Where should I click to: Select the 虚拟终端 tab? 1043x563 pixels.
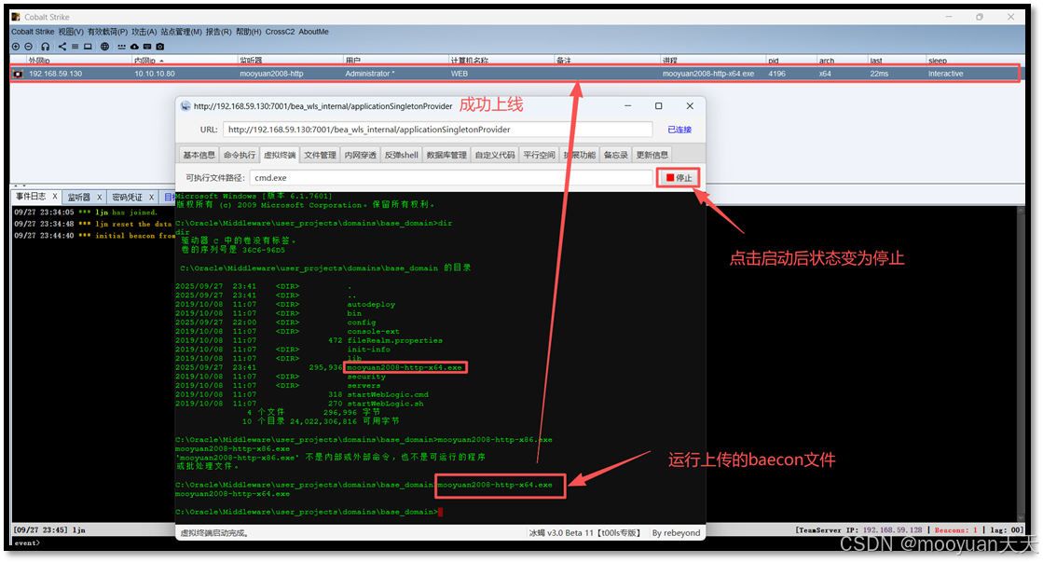pos(280,155)
